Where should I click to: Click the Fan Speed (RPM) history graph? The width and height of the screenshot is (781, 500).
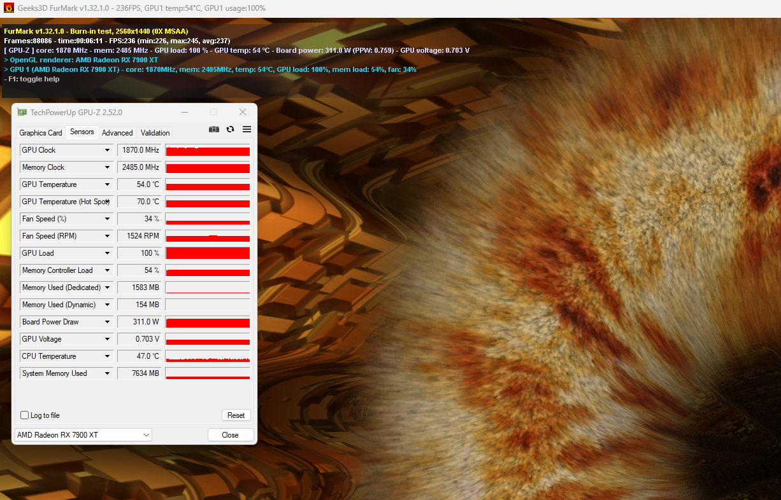click(208, 236)
